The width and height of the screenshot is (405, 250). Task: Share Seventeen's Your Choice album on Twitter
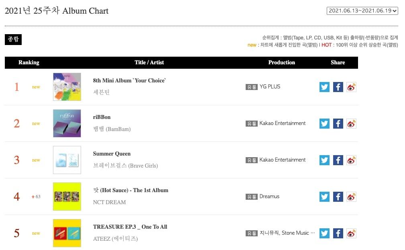tap(324, 87)
